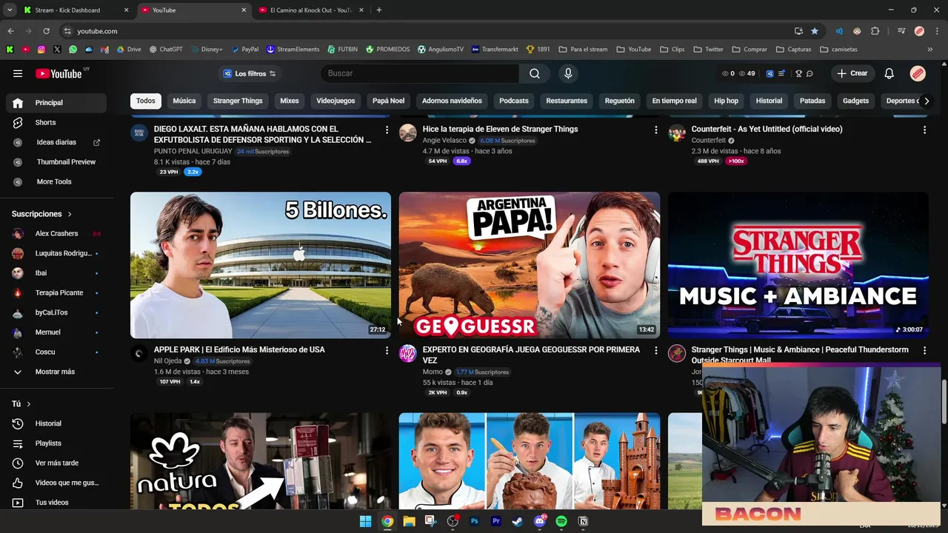The height and width of the screenshot is (533, 948).
Task: Open the YouTube hamburger guide menu
Action: [x=18, y=73]
